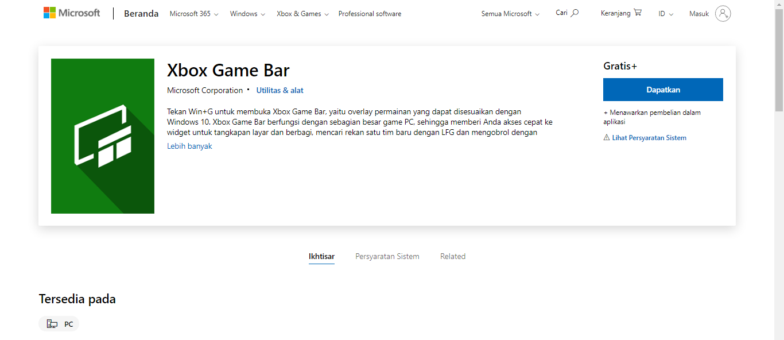784x340 pixels.
Task: Open Lihat Persyaratan Sistem link
Action: coord(649,138)
